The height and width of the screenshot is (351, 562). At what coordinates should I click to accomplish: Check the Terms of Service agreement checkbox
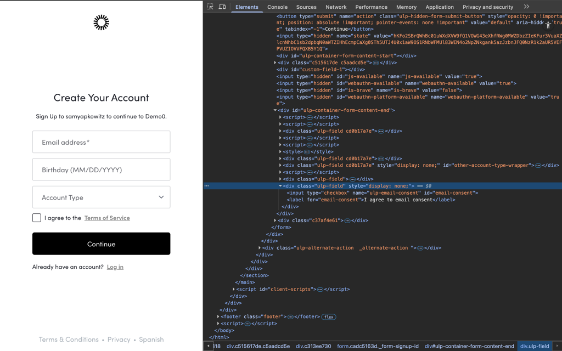[36, 218]
